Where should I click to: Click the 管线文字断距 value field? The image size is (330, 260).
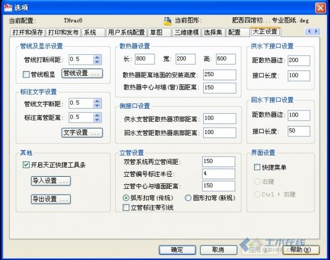click(x=81, y=103)
